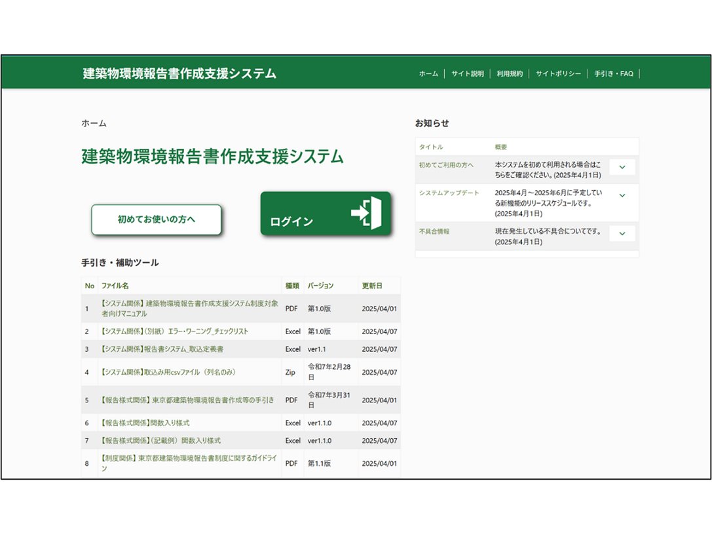Open the 制度に関するガイドライン PDF link
The image size is (712, 534).
pos(189,463)
